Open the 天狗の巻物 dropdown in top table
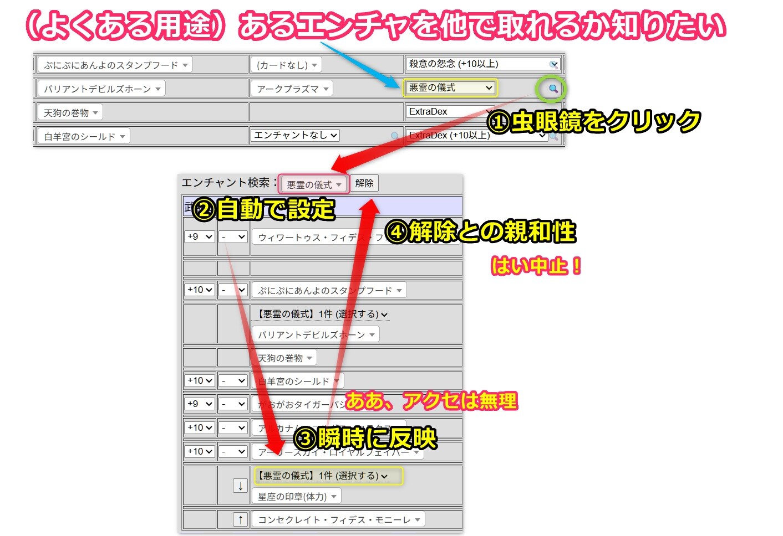 point(70,112)
